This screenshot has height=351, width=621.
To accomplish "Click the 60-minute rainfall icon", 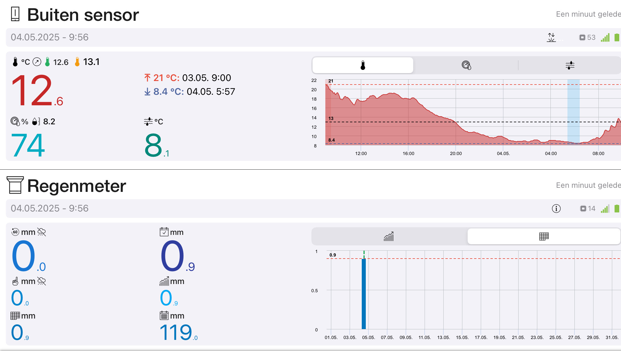I will (15, 232).
